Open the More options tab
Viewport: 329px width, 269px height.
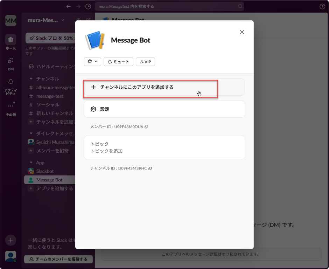[11, 109]
